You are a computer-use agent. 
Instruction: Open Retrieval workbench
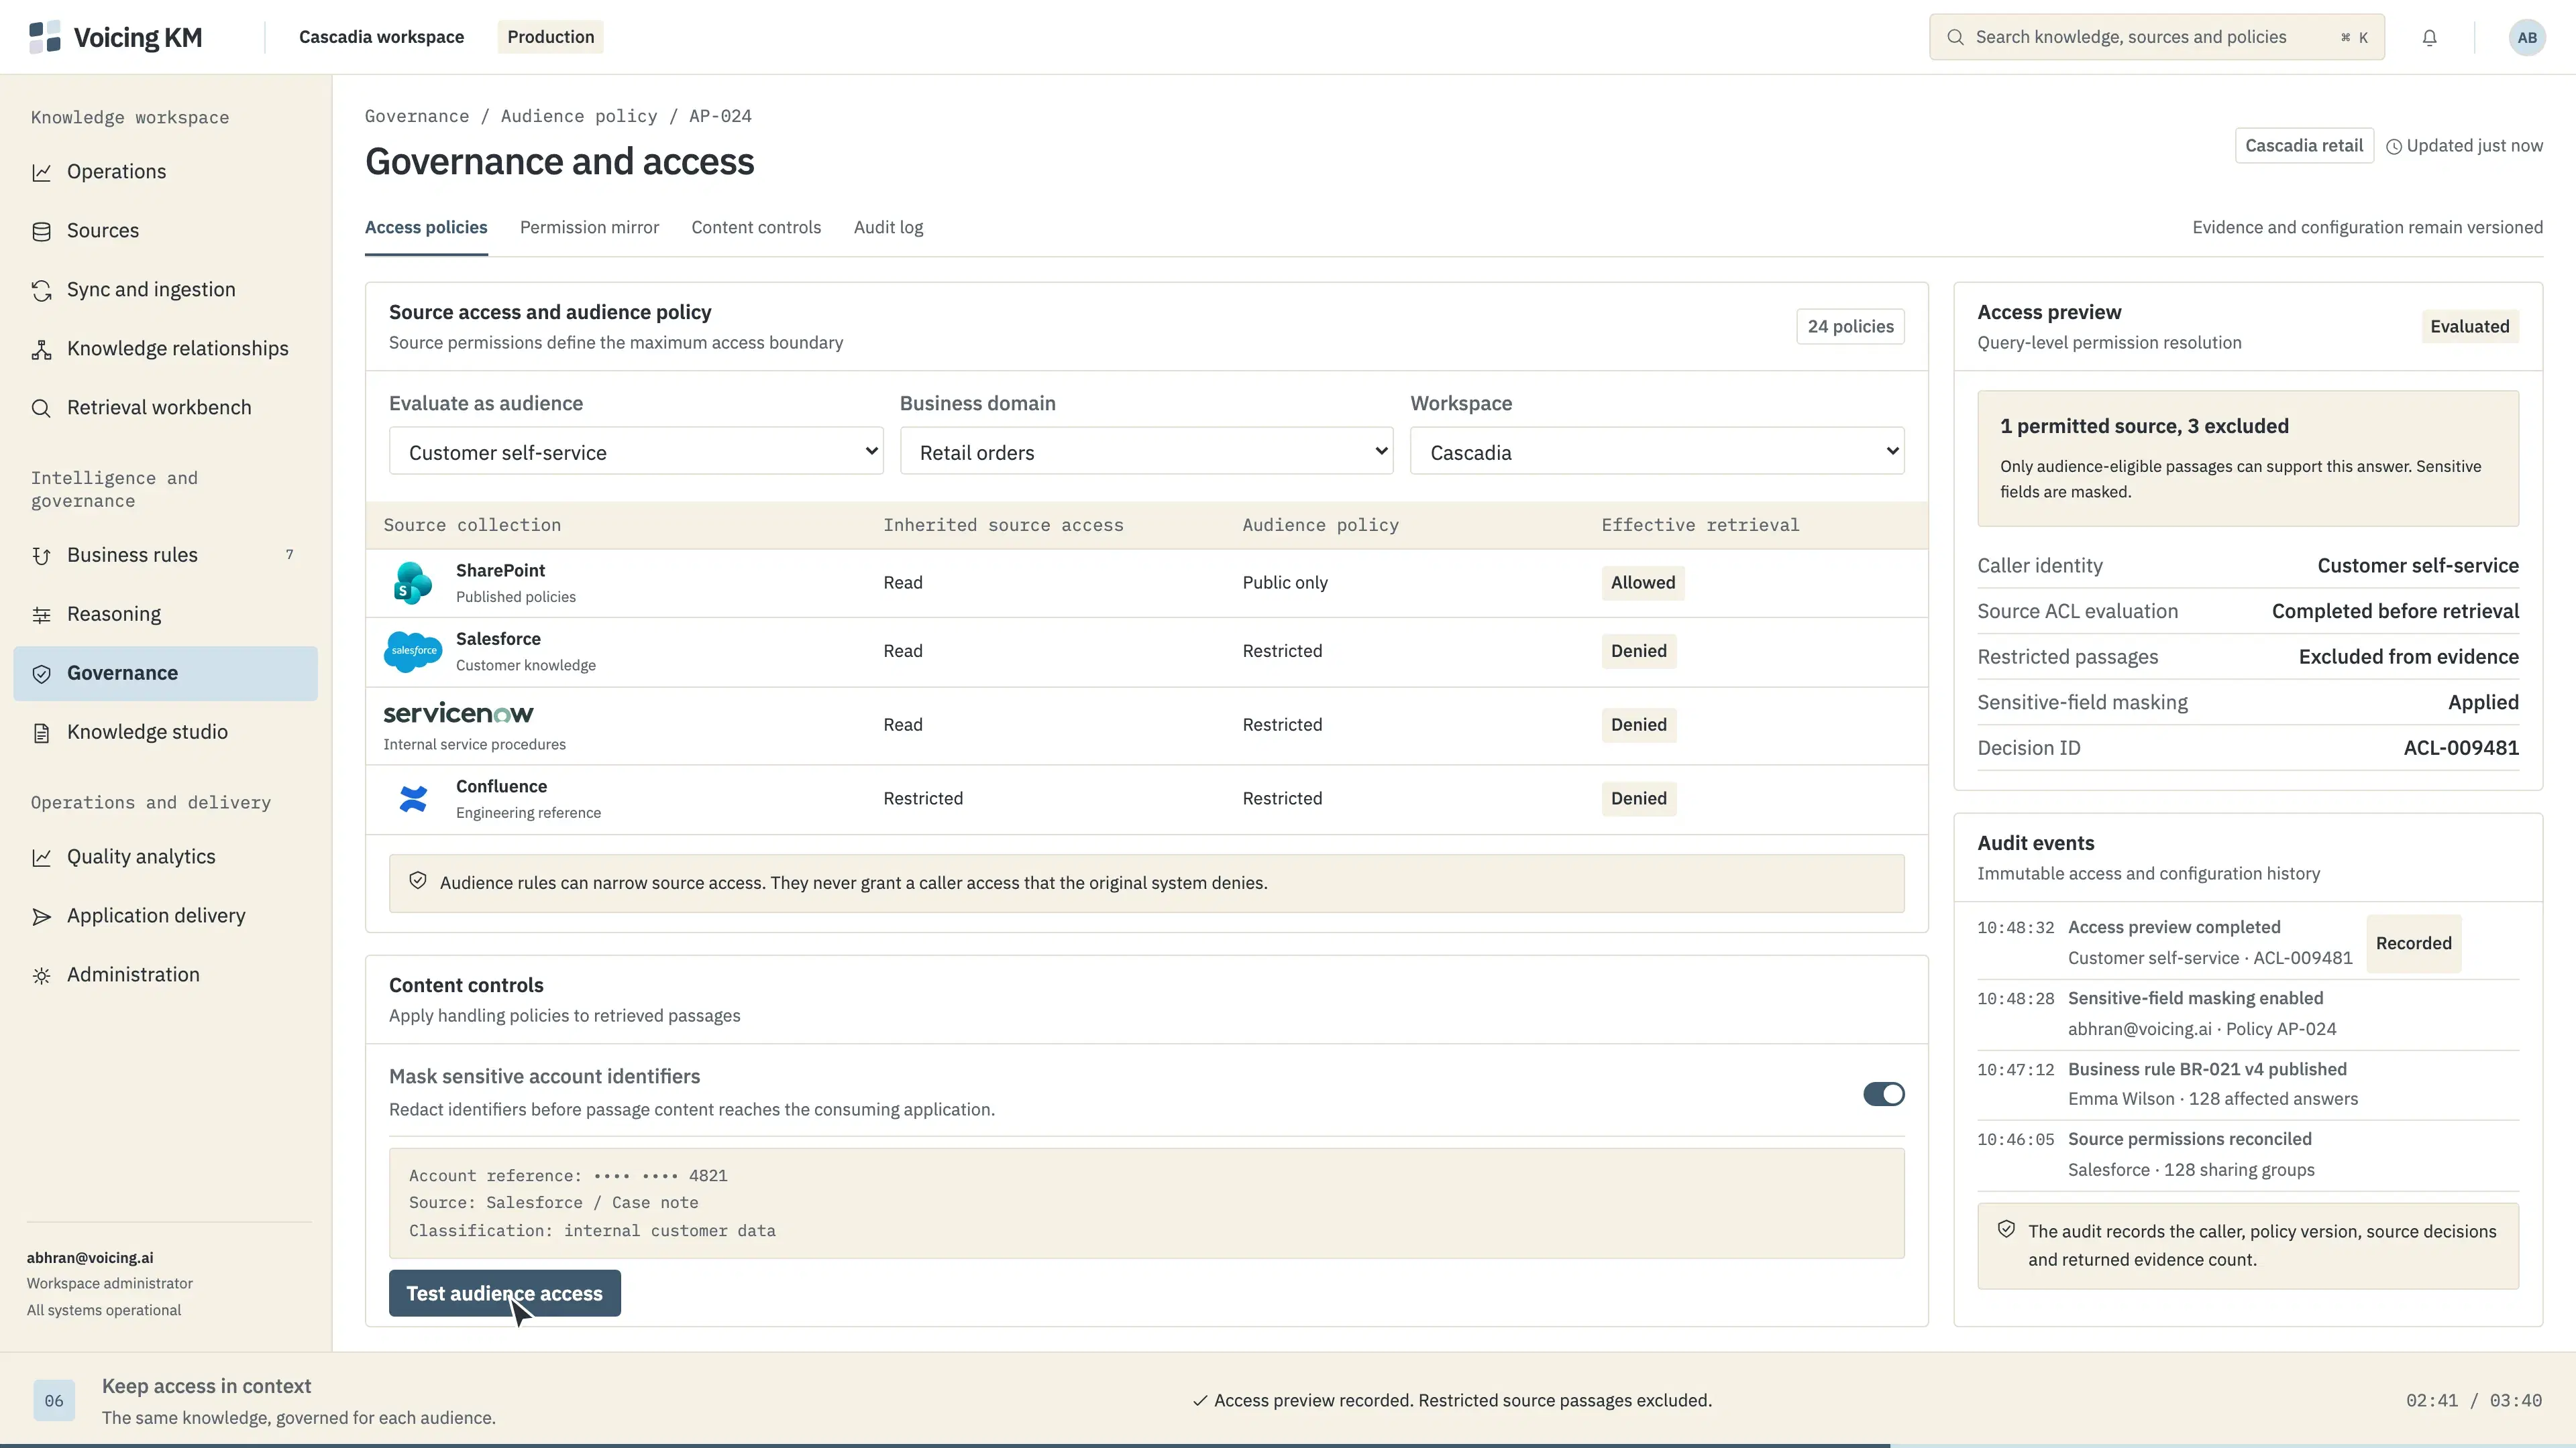165,408
